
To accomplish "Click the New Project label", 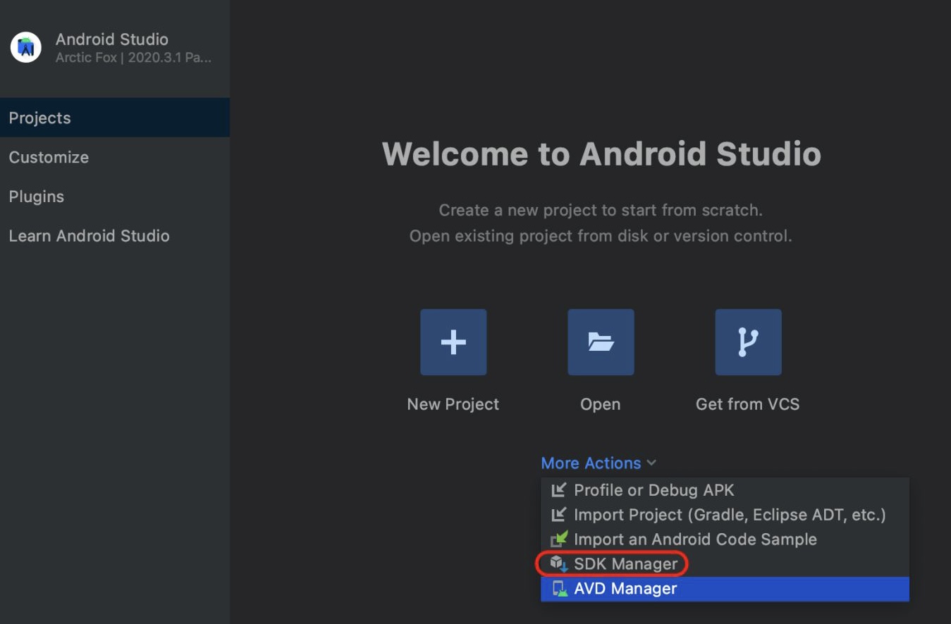I will (x=453, y=404).
